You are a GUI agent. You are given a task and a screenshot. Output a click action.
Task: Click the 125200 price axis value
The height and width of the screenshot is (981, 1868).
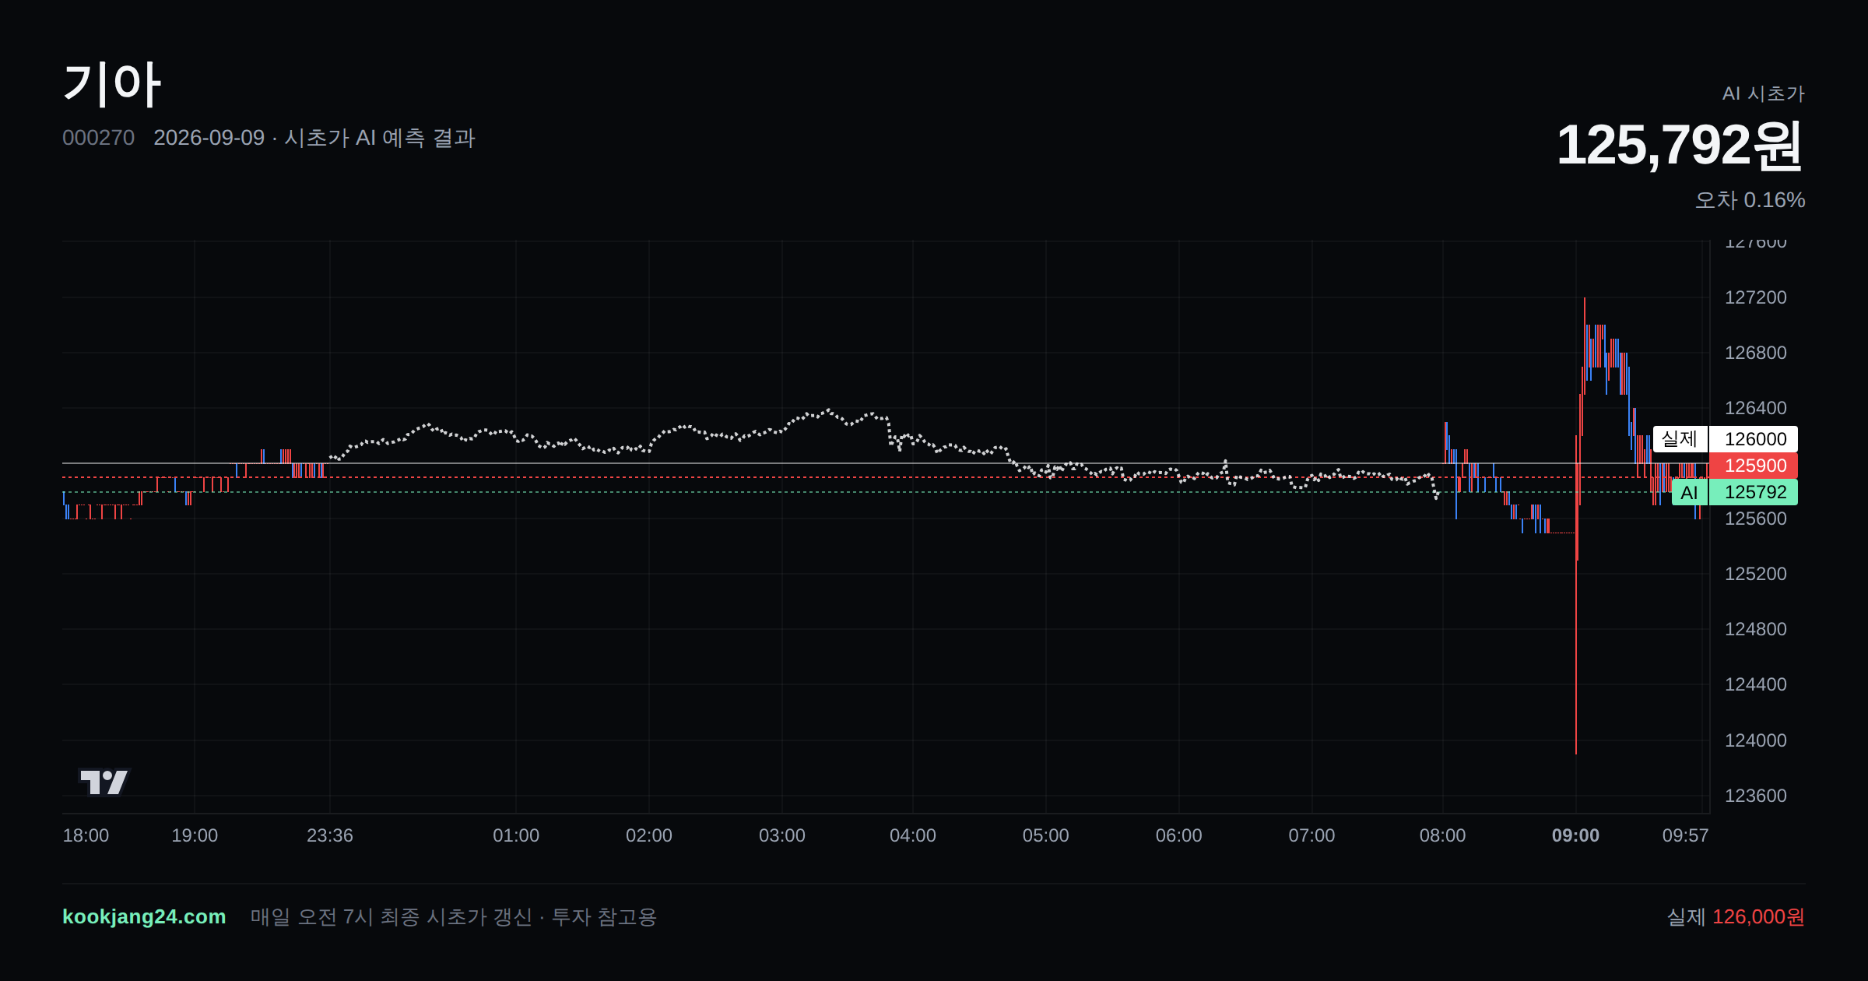tap(1756, 574)
